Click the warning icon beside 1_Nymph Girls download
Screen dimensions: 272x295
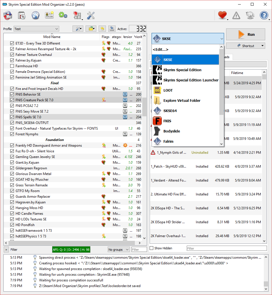tap(153, 153)
